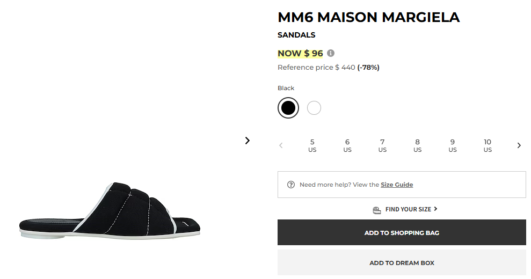Viewport: 531px width, 279px height.
Task: Add item to Dream Box
Action: pos(402,263)
